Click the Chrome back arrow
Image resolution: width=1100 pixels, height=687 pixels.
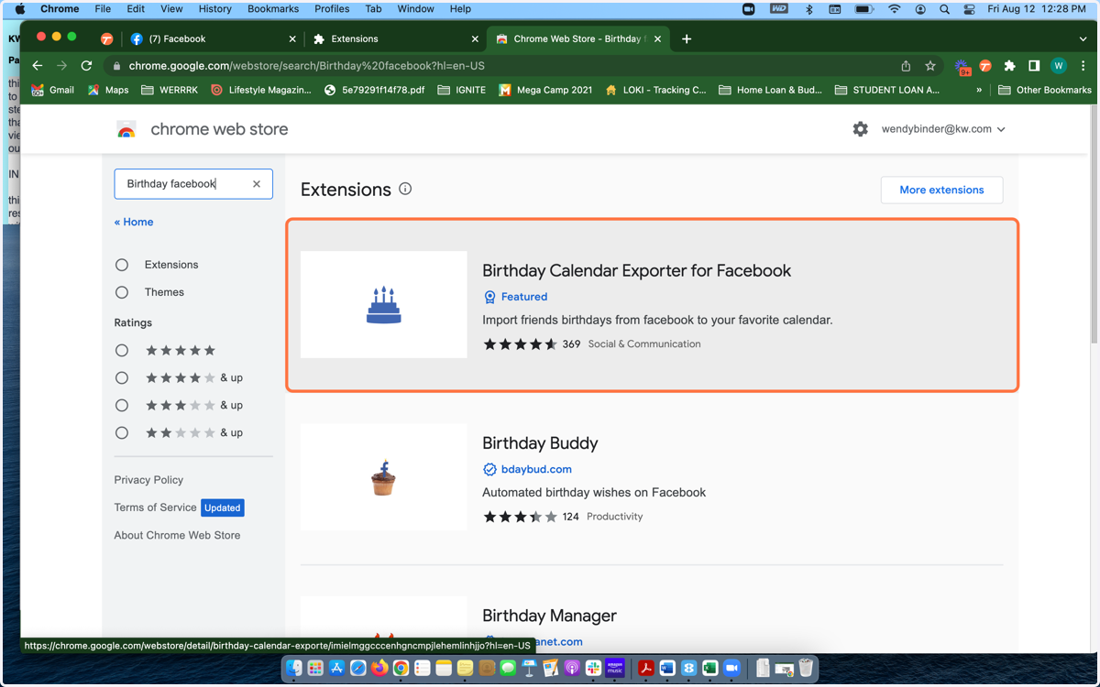click(37, 66)
